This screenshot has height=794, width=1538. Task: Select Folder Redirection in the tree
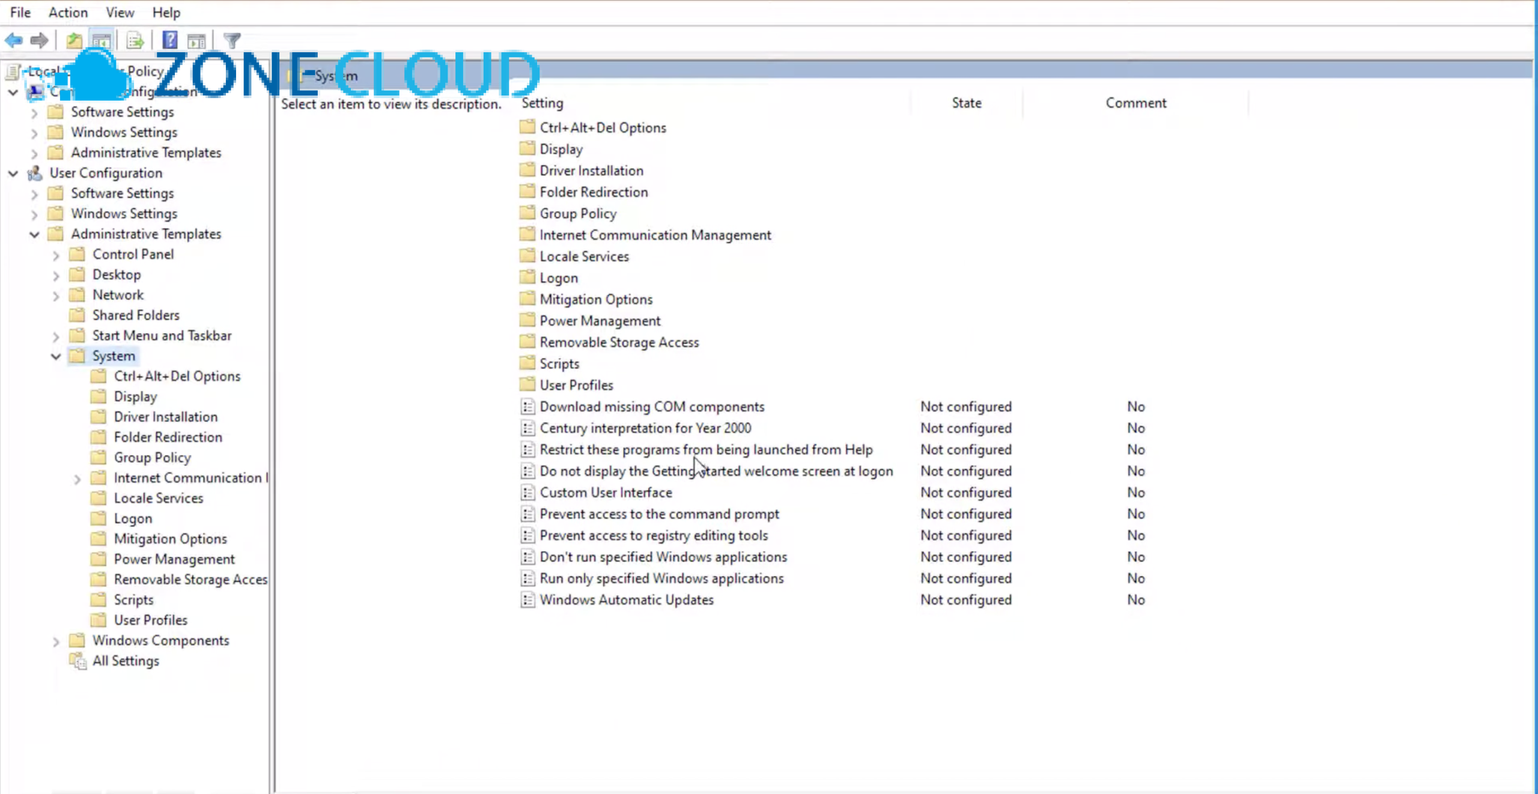click(x=168, y=437)
